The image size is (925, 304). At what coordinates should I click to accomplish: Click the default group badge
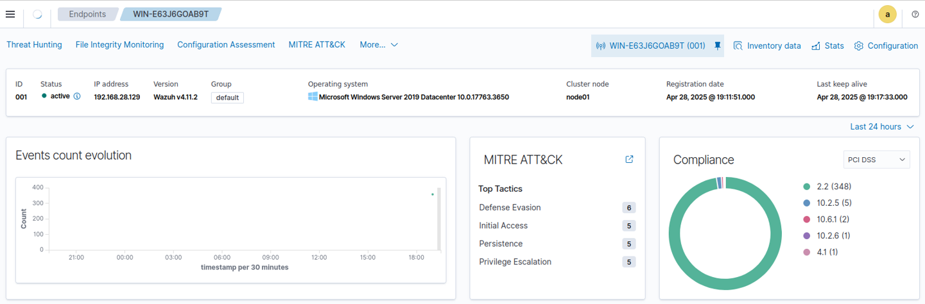pos(227,97)
